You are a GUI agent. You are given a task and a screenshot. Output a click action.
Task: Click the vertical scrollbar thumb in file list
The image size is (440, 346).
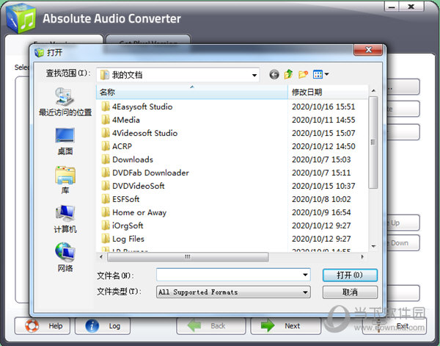pos(373,143)
